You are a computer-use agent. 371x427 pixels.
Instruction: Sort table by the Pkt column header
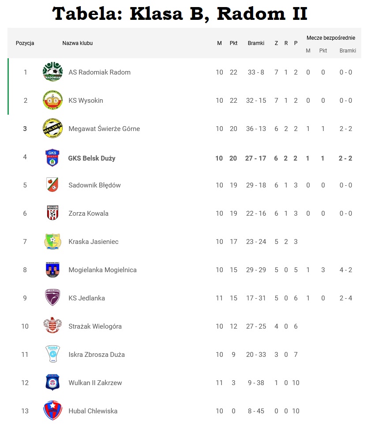pos(233,43)
